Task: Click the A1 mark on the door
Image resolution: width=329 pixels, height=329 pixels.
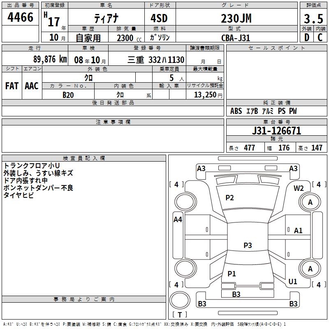Action: tap(298, 231)
